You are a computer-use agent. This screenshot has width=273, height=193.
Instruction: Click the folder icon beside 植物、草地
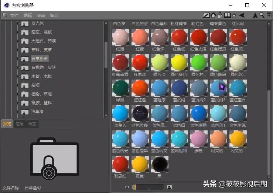coord(25,94)
